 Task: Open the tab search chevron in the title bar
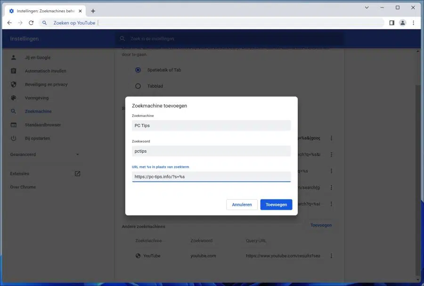click(x=367, y=8)
